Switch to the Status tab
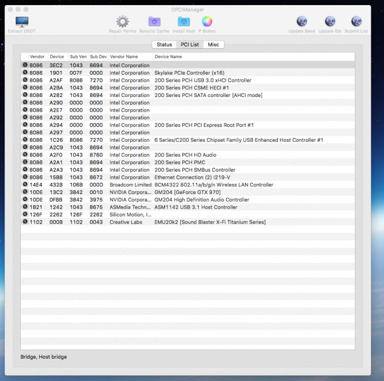 click(165, 45)
